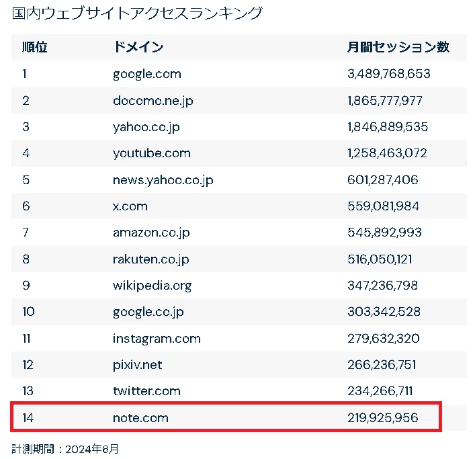475x459 pixels.
Task: Click rank number 9 in wikipedia.org row
Action: [26, 286]
